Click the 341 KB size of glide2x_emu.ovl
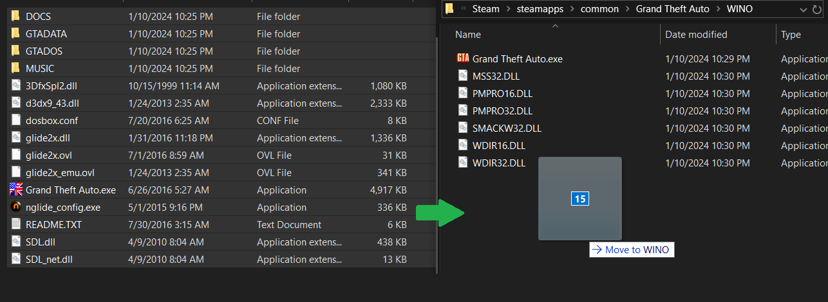 click(x=392, y=172)
